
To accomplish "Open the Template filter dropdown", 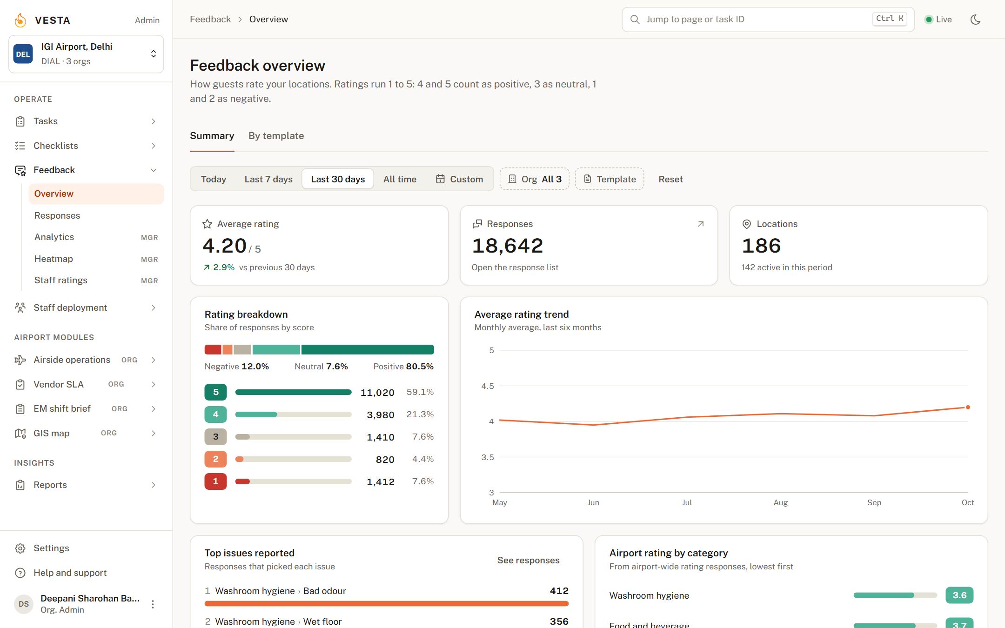I will (610, 179).
